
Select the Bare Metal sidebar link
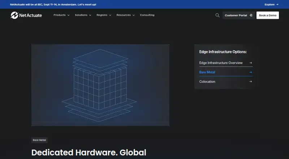pos(226,72)
